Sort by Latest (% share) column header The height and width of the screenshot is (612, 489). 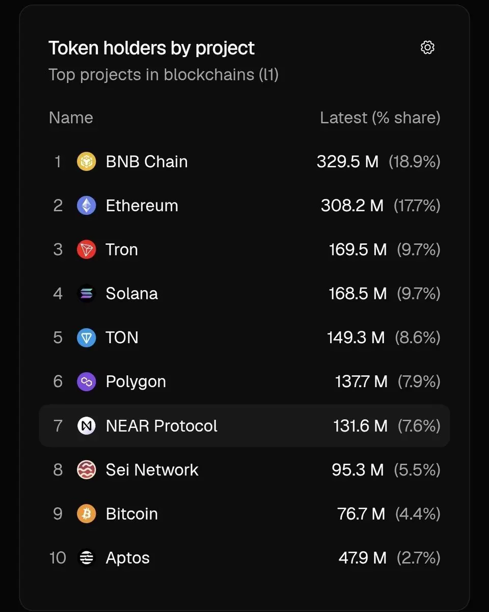[380, 118]
